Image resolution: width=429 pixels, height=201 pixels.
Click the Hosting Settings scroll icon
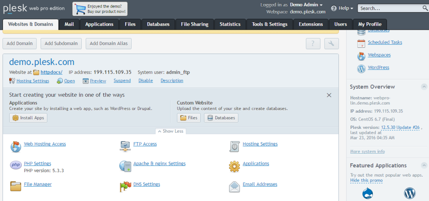point(235,146)
